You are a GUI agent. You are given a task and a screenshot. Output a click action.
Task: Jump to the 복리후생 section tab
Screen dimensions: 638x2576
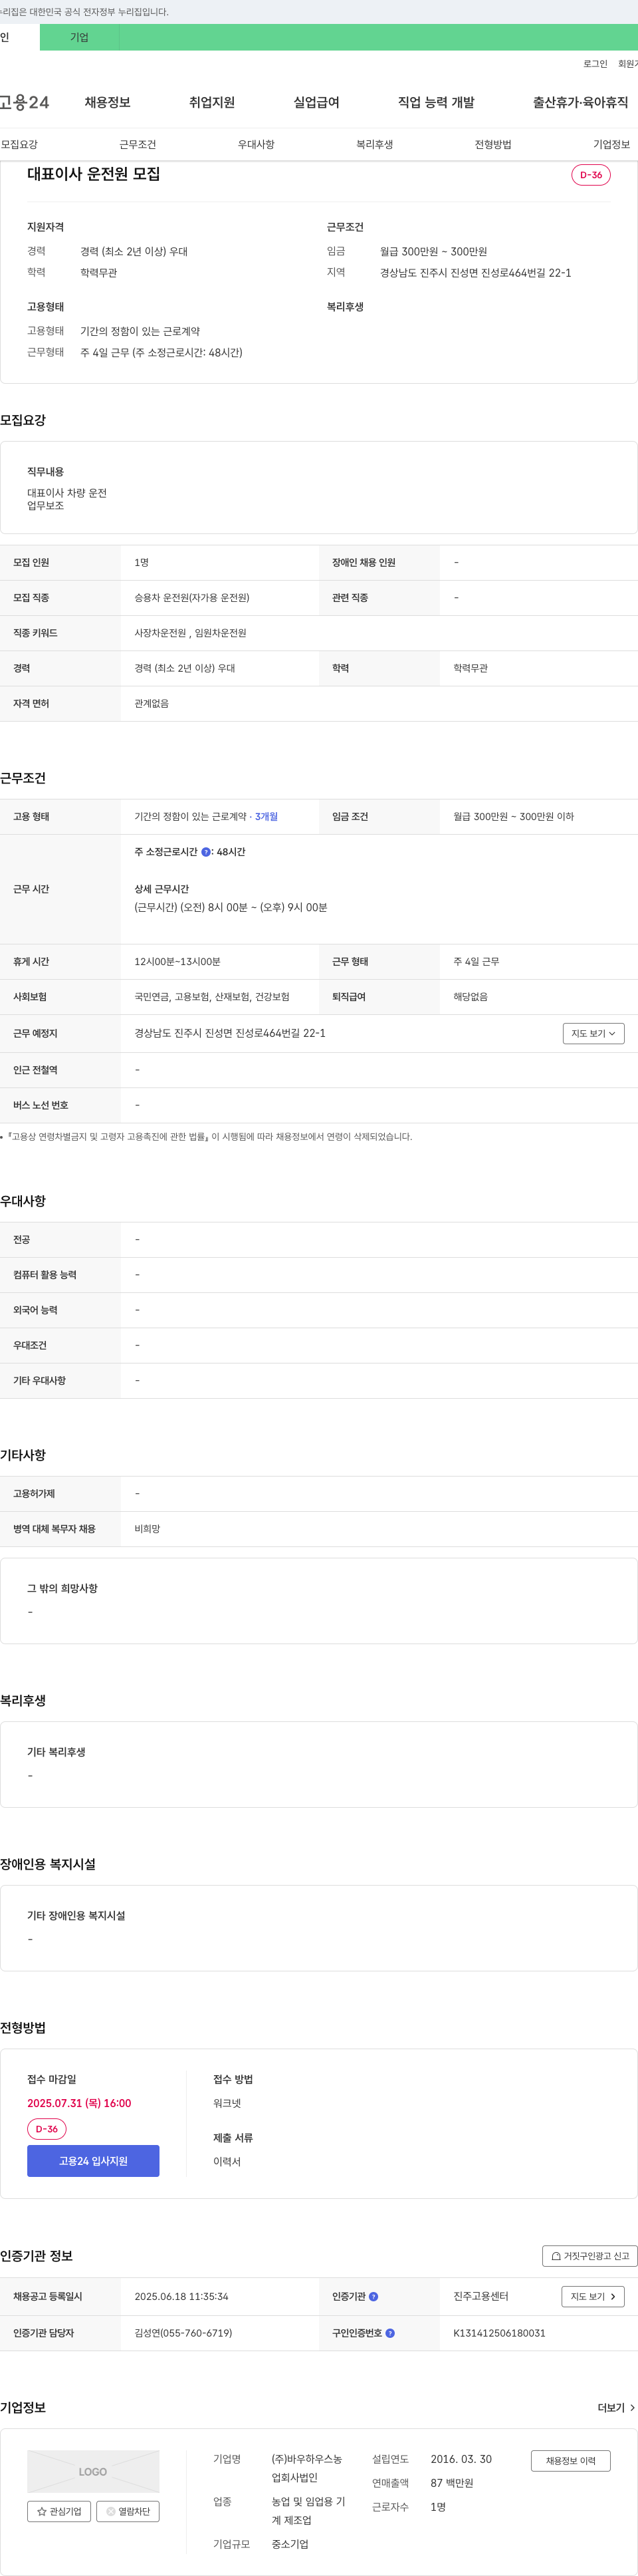pos(374,144)
